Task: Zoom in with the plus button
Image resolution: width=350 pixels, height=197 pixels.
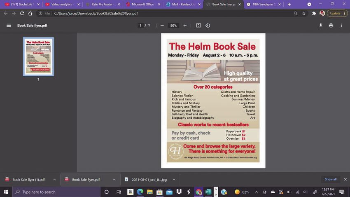Action: [x=185, y=26]
